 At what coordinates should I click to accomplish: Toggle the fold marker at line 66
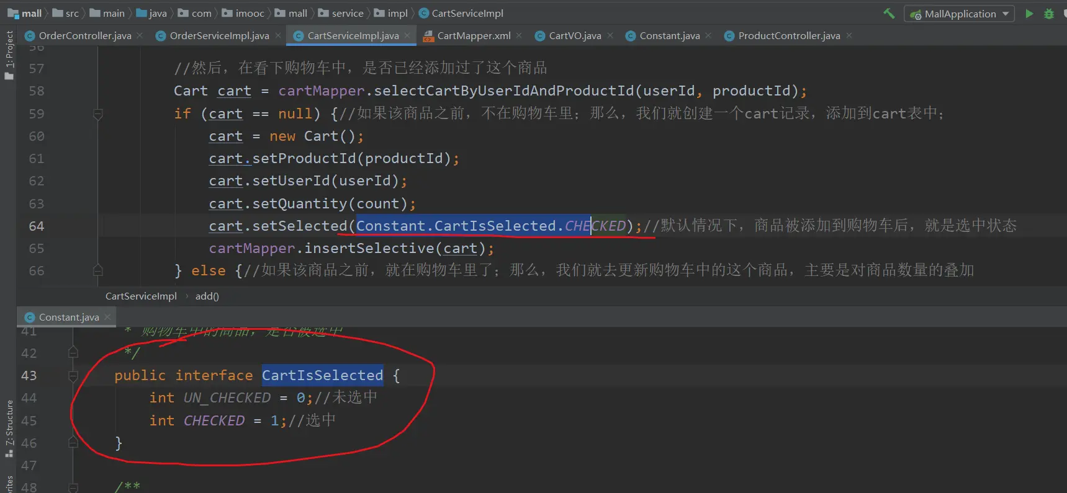(x=97, y=270)
